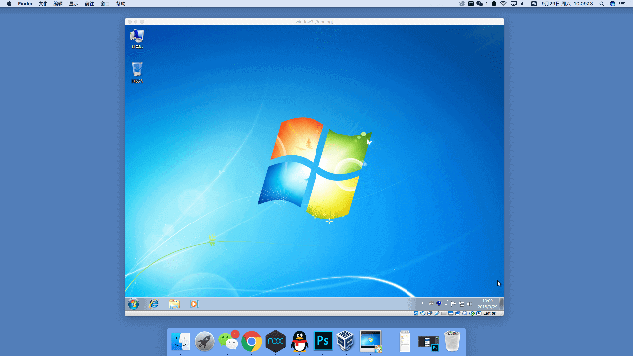
Task: Select the Recycle Bin on Windows desktop
Action: 136,72
